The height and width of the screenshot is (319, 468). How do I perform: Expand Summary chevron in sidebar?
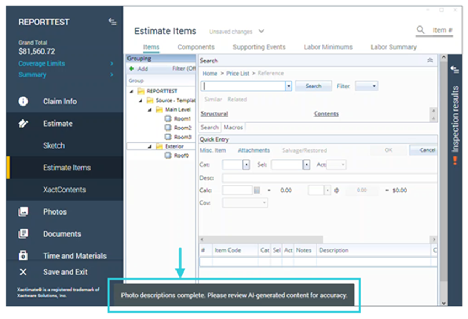[111, 75]
